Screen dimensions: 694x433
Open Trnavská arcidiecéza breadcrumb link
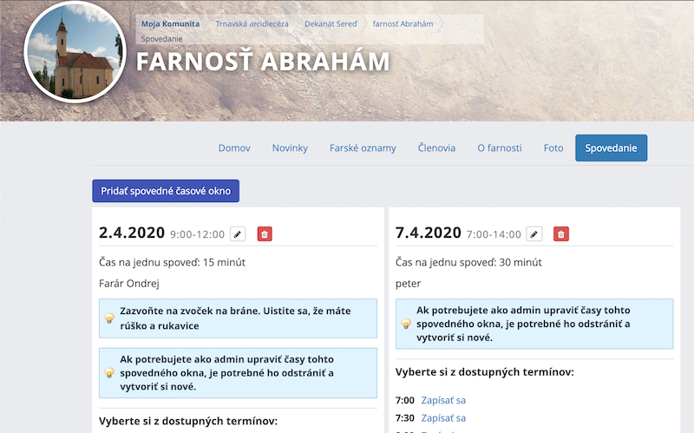tap(252, 24)
